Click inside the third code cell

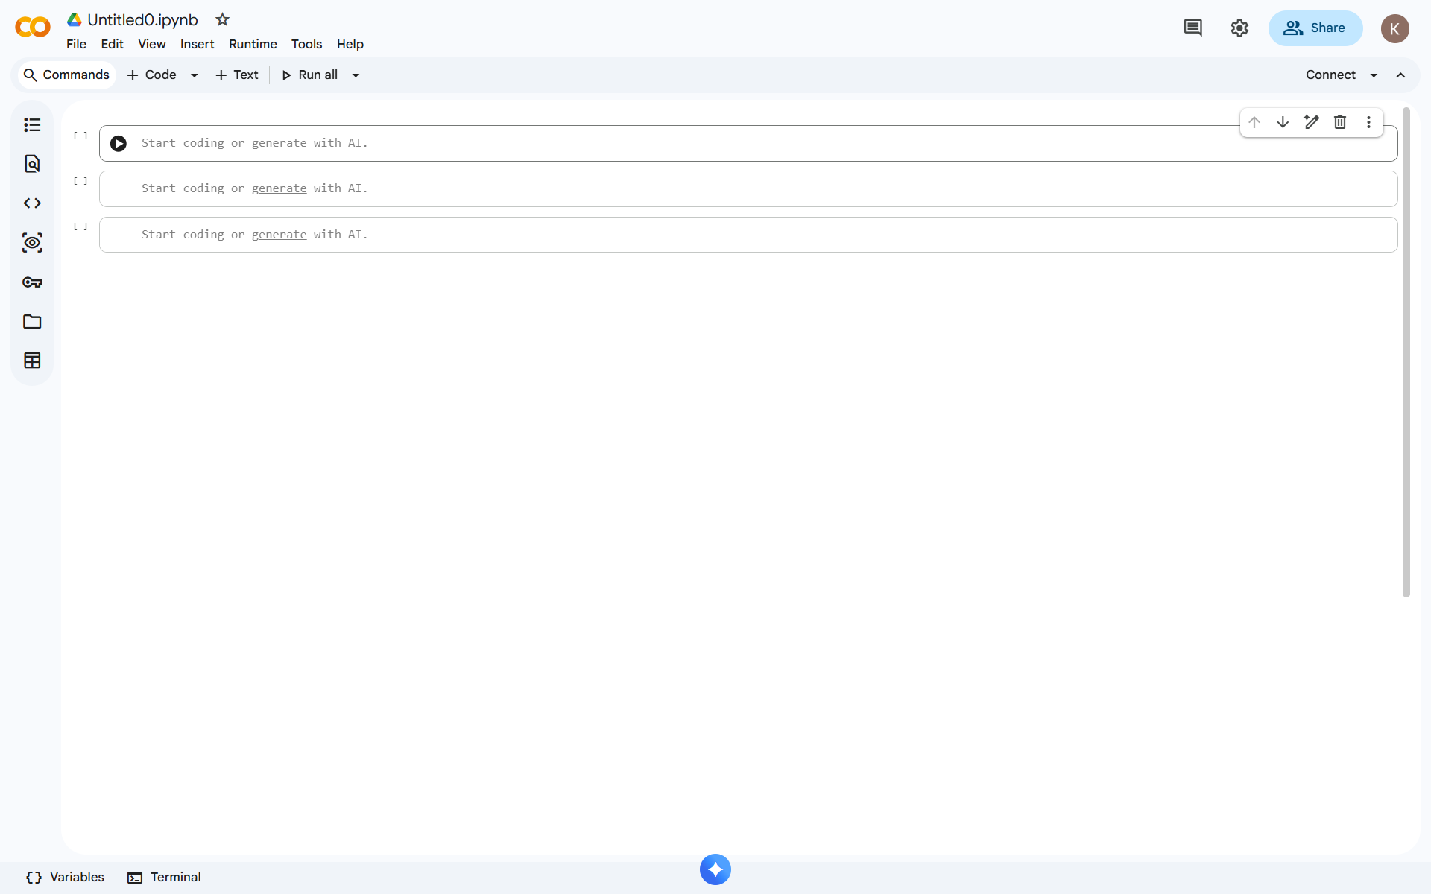pos(745,235)
